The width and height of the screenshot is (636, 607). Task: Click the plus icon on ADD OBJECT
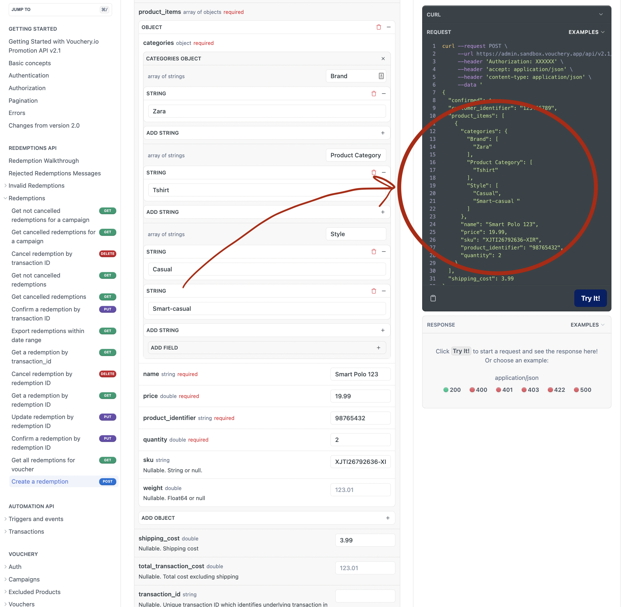coord(388,518)
